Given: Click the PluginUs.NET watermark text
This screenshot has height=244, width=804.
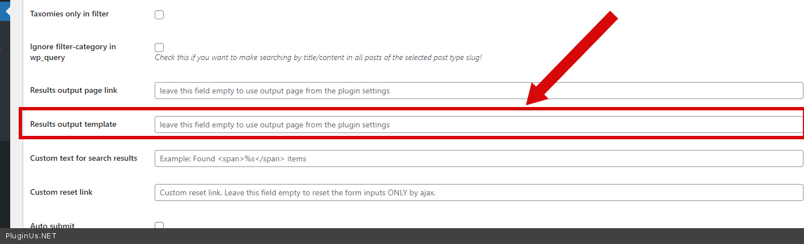Looking at the screenshot, I should (x=31, y=236).
